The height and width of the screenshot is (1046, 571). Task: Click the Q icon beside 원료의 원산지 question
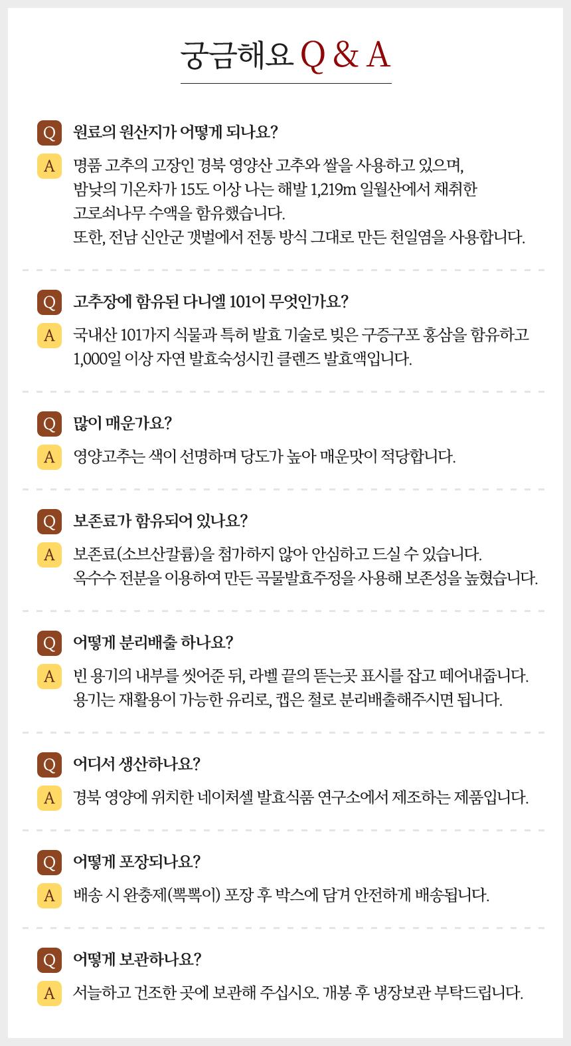[49, 132]
